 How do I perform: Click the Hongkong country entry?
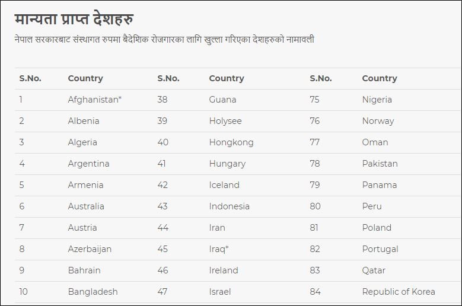click(231, 142)
